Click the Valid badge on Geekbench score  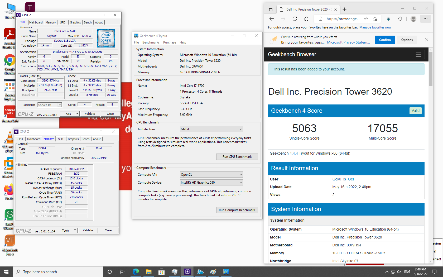coord(415,111)
